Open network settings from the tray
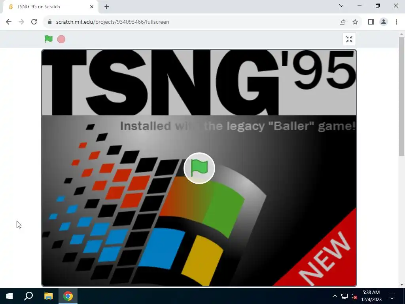 344,296
